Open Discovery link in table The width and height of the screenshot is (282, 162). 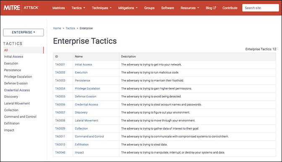click(x=81, y=112)
